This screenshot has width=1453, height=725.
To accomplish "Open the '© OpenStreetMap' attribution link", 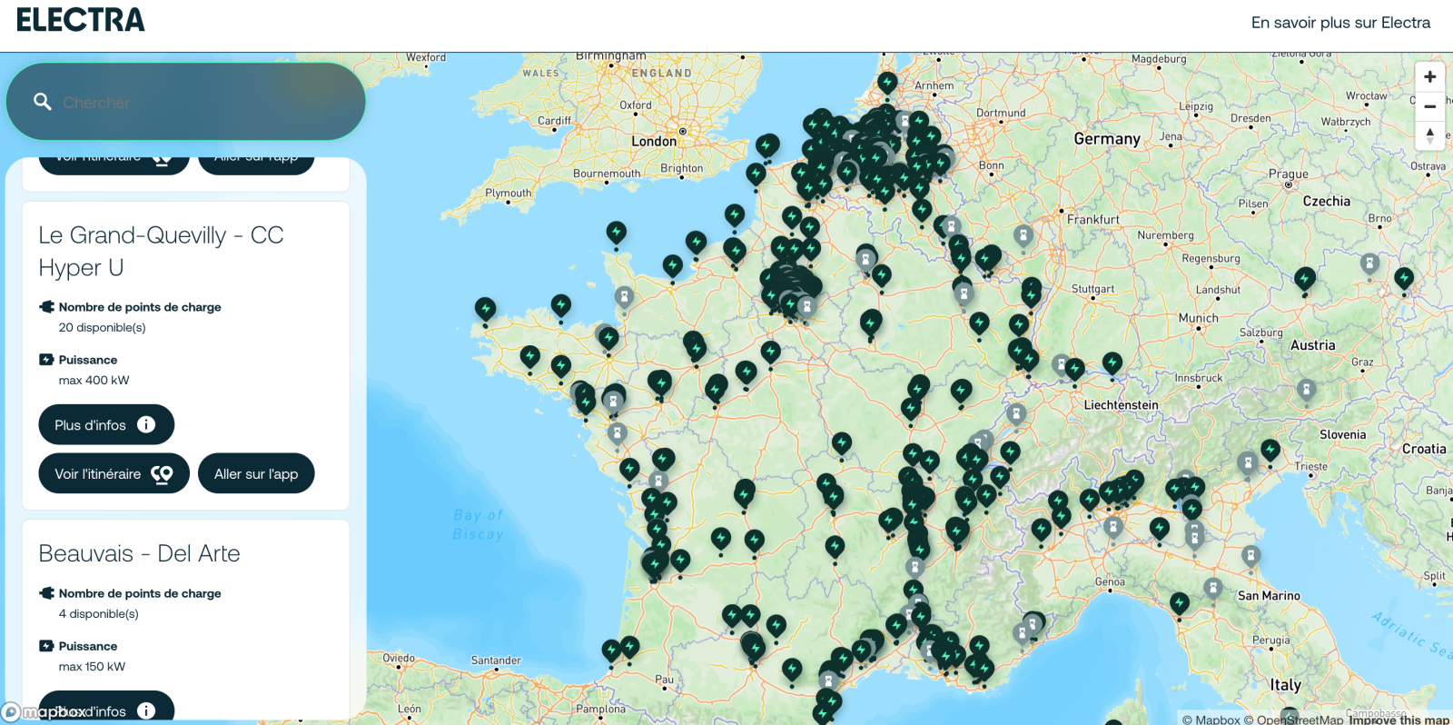I will tap(1293, 720).
